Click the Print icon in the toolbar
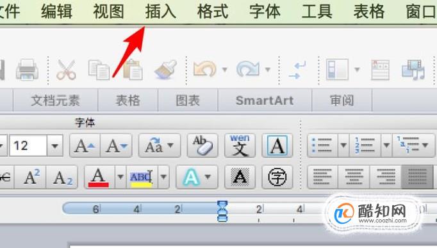 pos(27,70)
